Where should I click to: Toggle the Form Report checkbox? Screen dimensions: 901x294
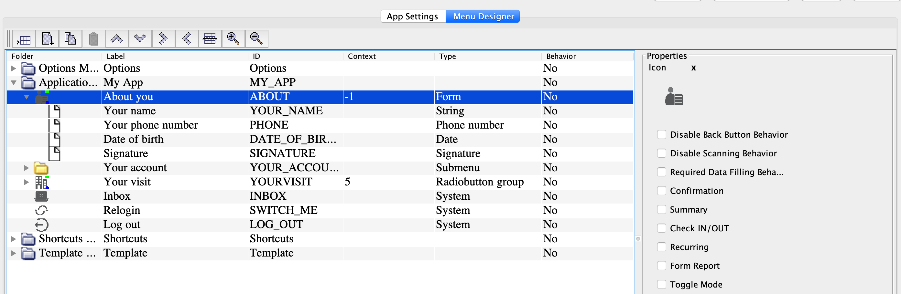pos(661,266)
